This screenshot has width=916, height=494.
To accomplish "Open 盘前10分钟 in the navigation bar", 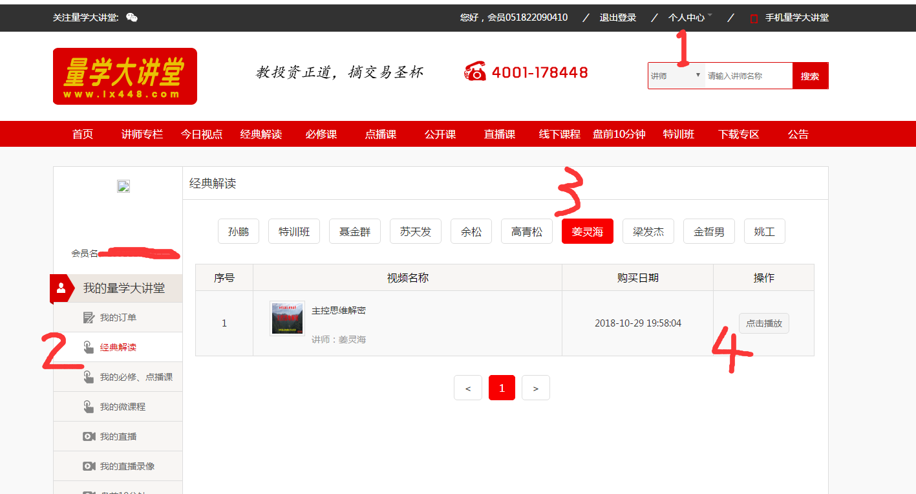I will pyautogui.click(x=619, y=134).
